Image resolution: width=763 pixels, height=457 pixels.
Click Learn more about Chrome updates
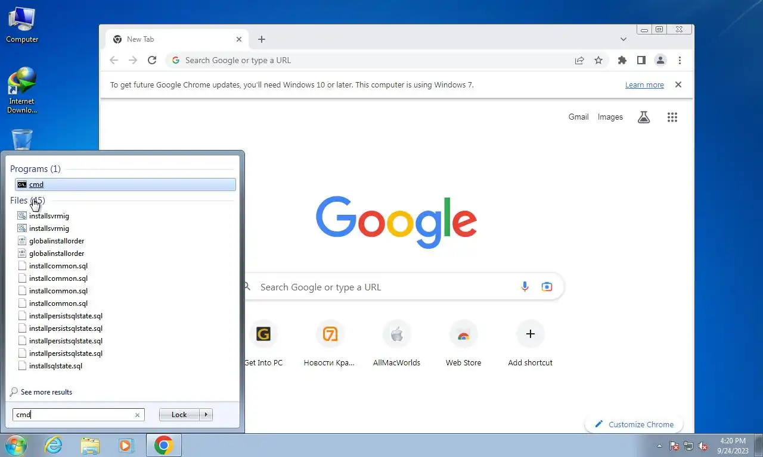pyautogui.click(x=644, y=85)
